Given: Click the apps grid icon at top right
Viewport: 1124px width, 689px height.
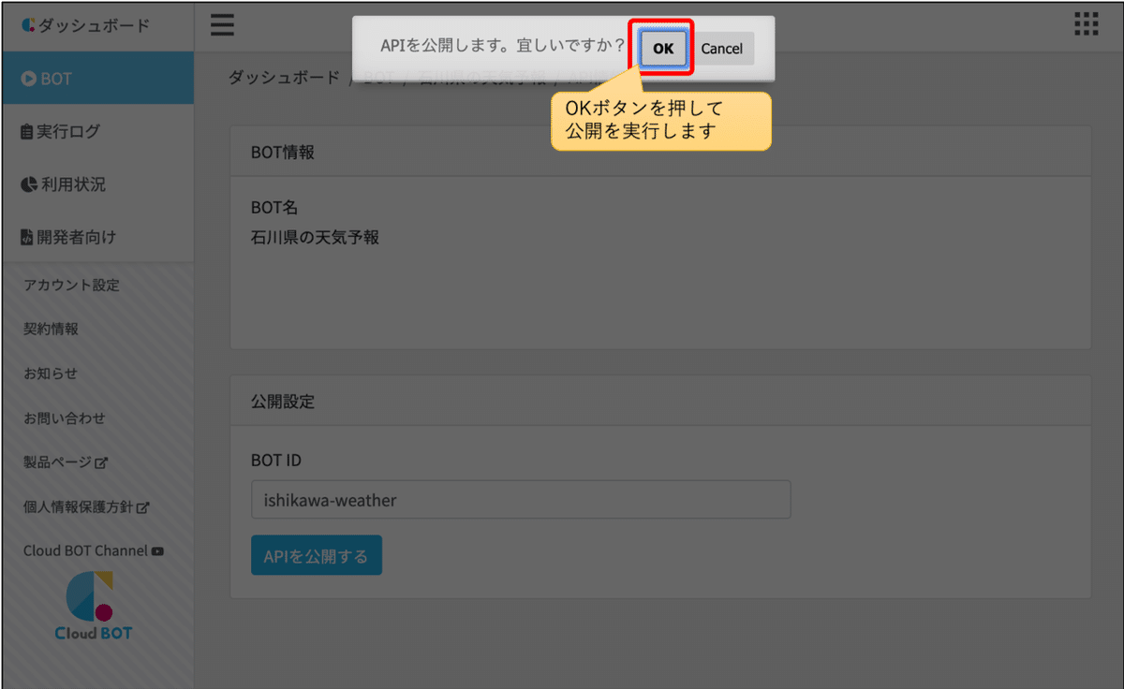Looking at the screenshot, I should [x=1085, y=25].
